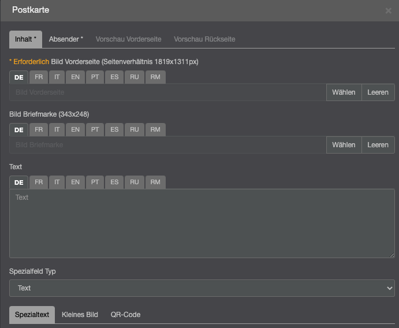Grab the Text area resize handle

tap(392, 255)
